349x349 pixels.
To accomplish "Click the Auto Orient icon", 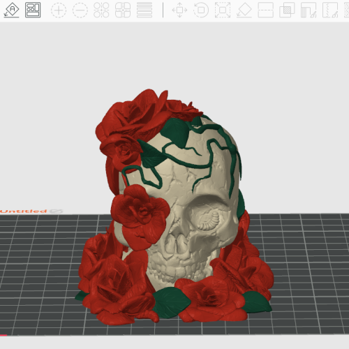I will (11, 10).
